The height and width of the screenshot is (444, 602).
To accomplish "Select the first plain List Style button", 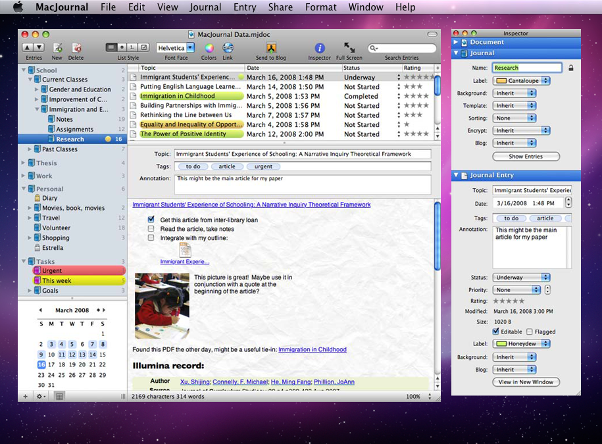I will click(x=111, y=47).
